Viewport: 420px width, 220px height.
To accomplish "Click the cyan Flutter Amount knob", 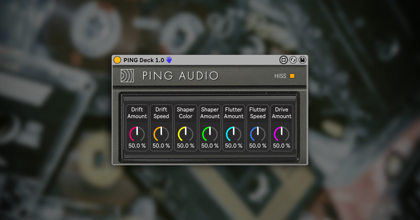I will pos(233,134).
